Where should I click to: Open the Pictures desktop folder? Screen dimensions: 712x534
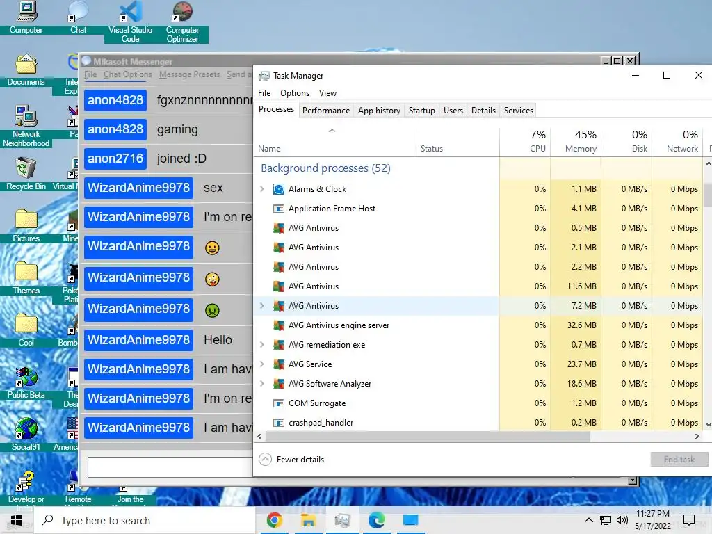coord(26,226)
